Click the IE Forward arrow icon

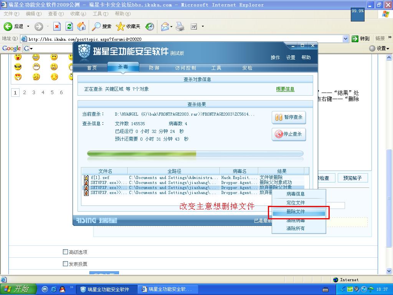[x=39, y=27]
